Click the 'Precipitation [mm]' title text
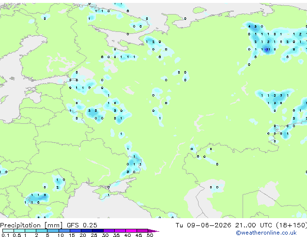This screenshot has width=307, height=237. pos(31,225)
